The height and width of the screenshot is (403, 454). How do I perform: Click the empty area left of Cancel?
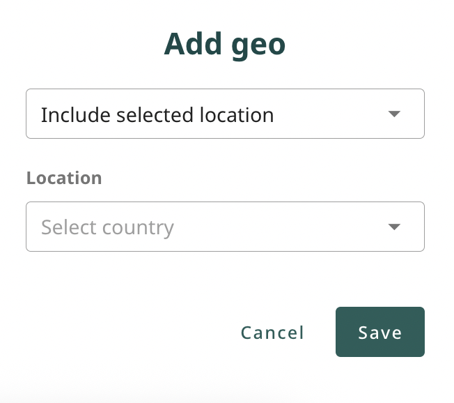coord(130,332)
